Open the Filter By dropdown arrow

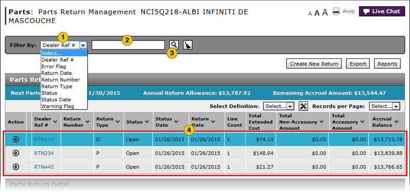click(x=83, y=45)
